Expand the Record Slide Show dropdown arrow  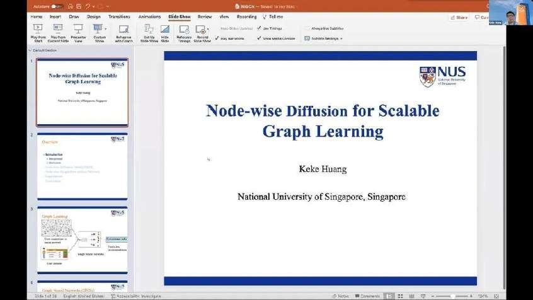(x=208, y=29)
